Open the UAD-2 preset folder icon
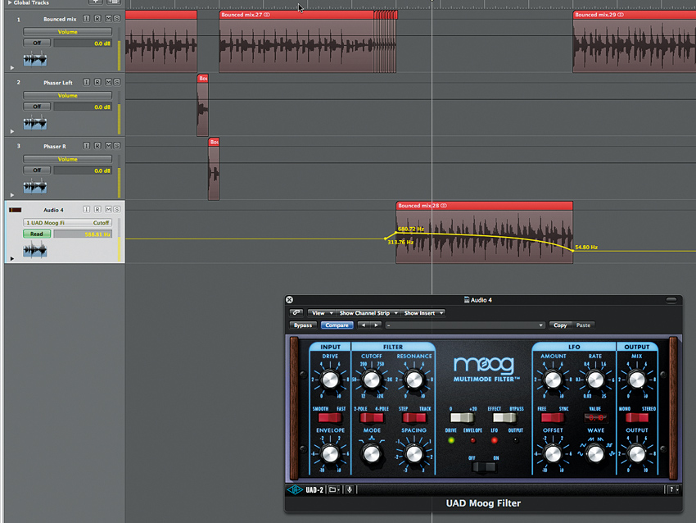 (334, 489)
